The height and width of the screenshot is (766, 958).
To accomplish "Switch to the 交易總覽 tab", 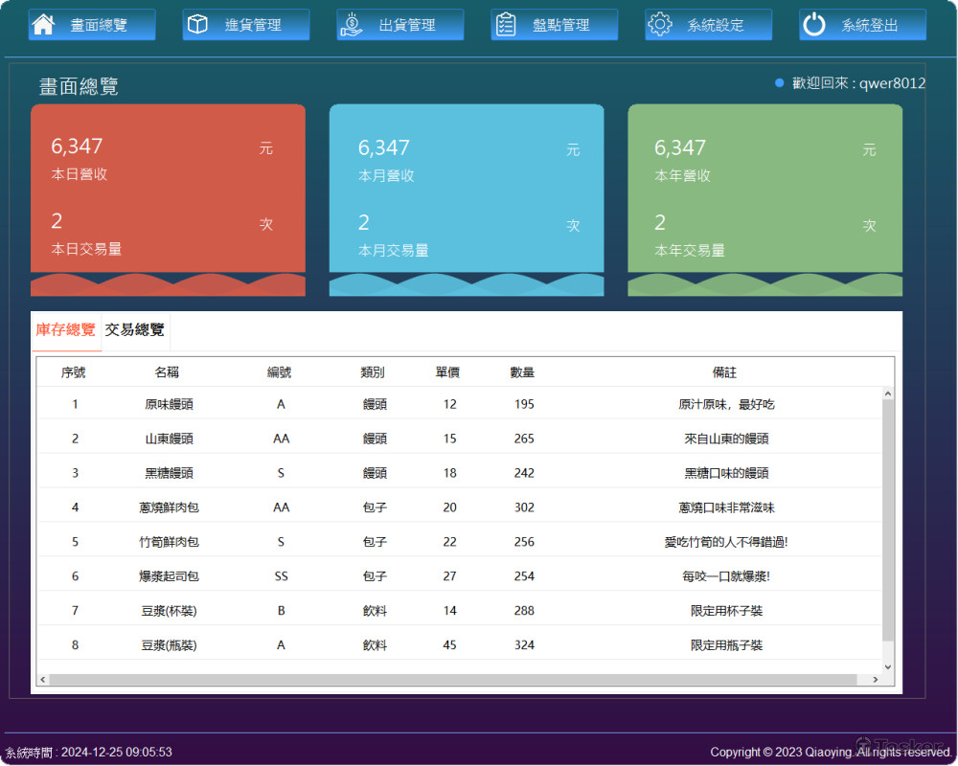I will point(135,330).
